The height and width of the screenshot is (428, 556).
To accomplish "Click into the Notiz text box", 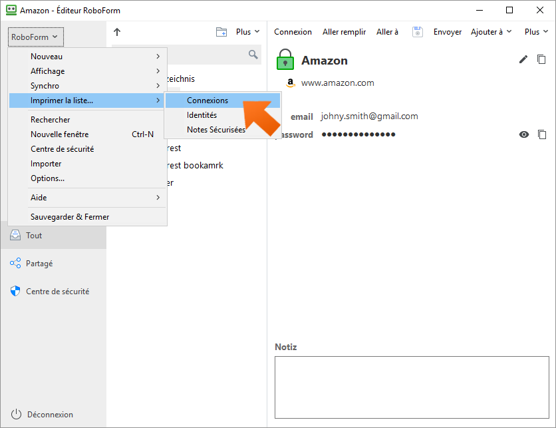I will [x=412, y=387].
